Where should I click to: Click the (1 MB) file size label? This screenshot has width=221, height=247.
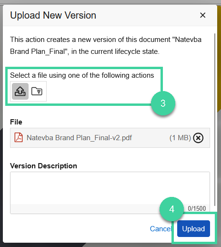click(x=180, y=138)
